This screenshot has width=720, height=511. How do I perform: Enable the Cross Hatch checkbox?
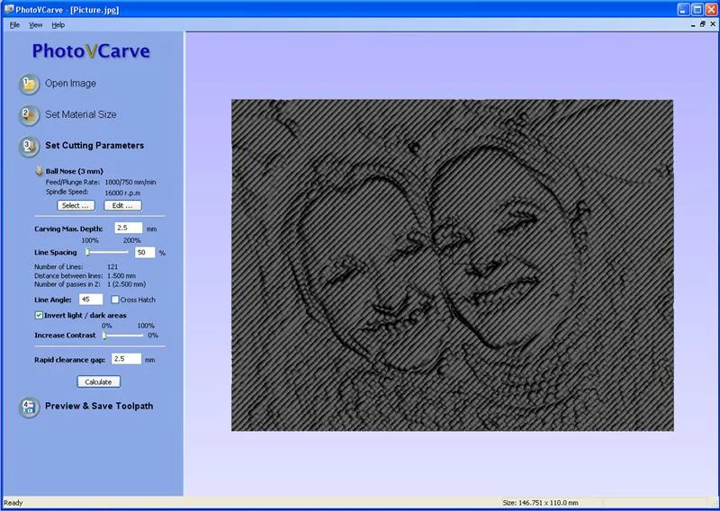115,300
